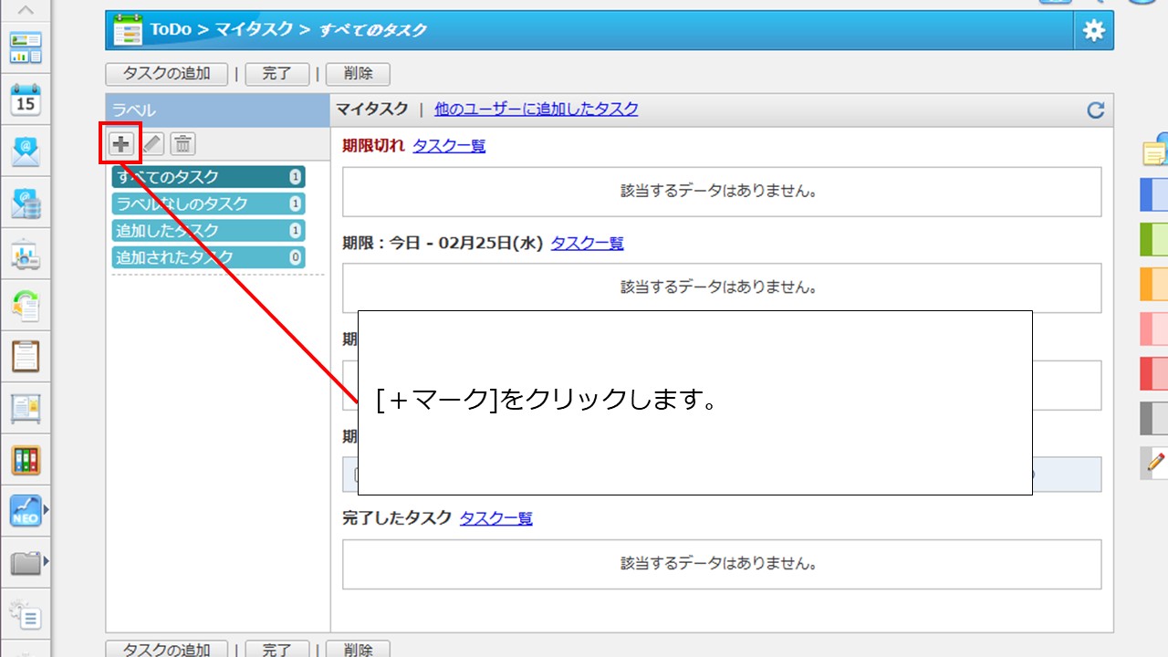The height and width of the screenshot is (657, 1168).
Task: Open the calendar icon showing 15
Action: tap(26, 99)
